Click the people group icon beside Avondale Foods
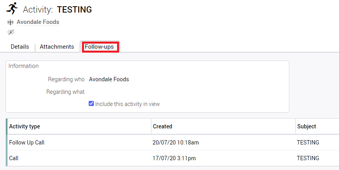This screenshot has height=170, width=339. point(10,22)
